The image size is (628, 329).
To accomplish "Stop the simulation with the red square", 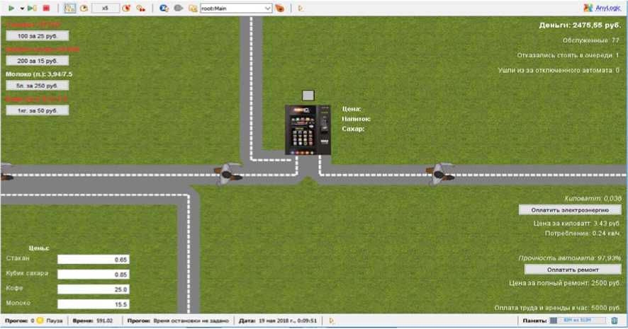I will click(x=47, y=8).
